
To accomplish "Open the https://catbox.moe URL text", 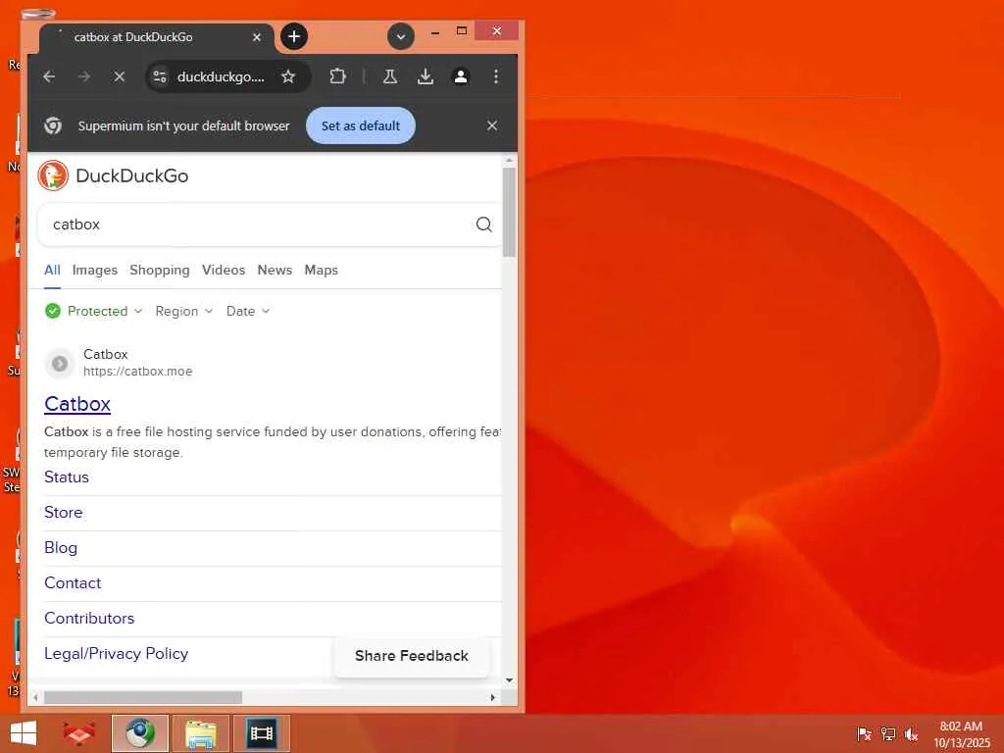I will pos(137,372).
